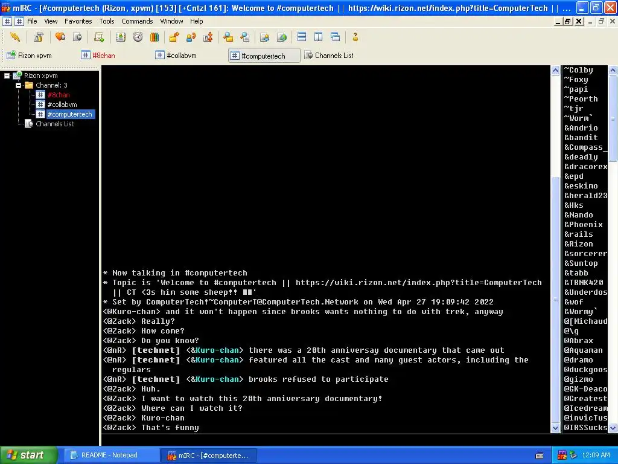Screen dimensions: 618x464
Task: Open Received Files folder search icon
Action: (x=228, y=37)
